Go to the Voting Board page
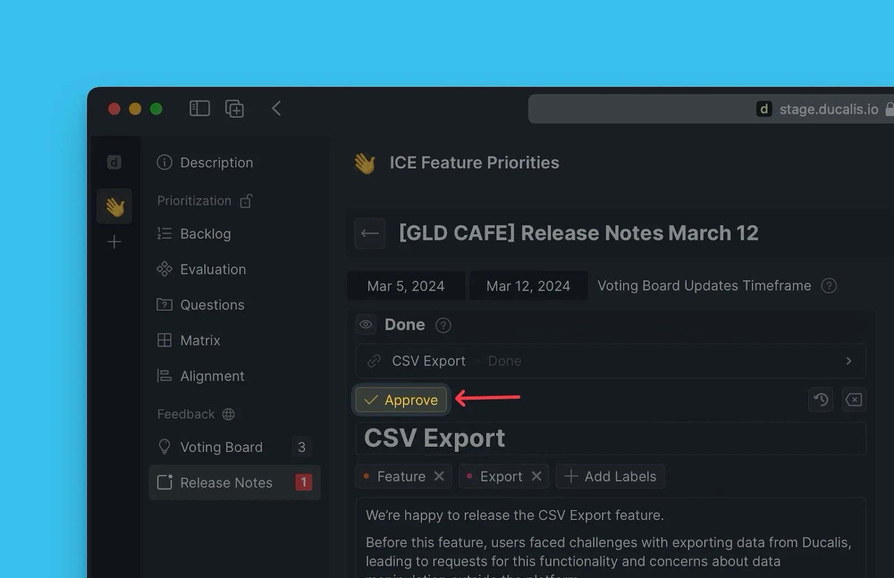Image resolution: width=894 pixels, height=578 pixels. point(221,447)
